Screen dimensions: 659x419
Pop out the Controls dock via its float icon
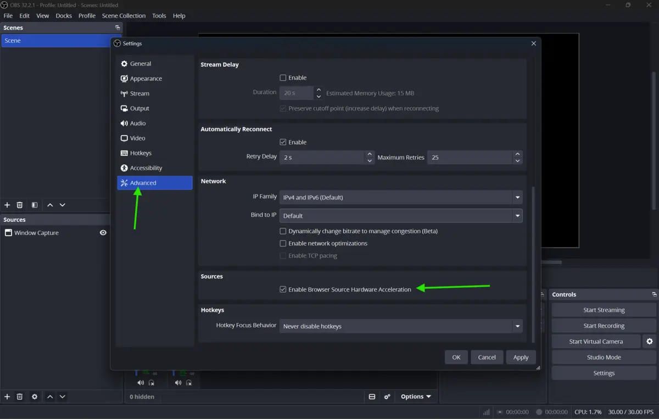(654, 294)
